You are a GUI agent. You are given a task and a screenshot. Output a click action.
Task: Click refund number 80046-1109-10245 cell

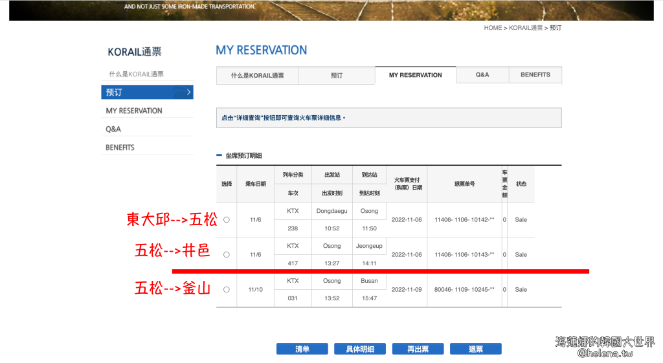click(x=464, y=290)
